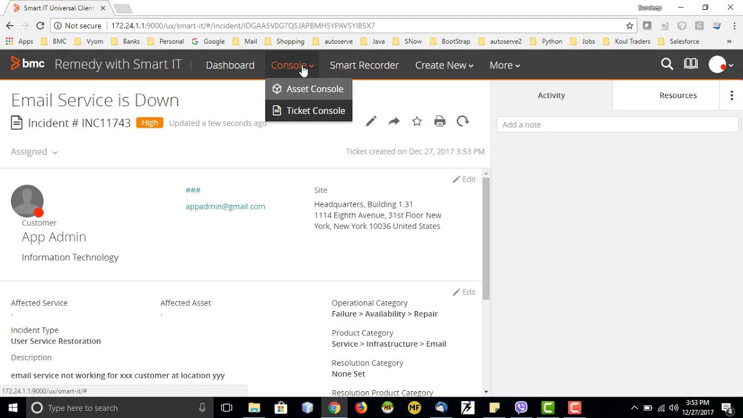Reload the page with the browser reload button
The height and width of the screenshot is (418, 743).
tap(40, 26)
